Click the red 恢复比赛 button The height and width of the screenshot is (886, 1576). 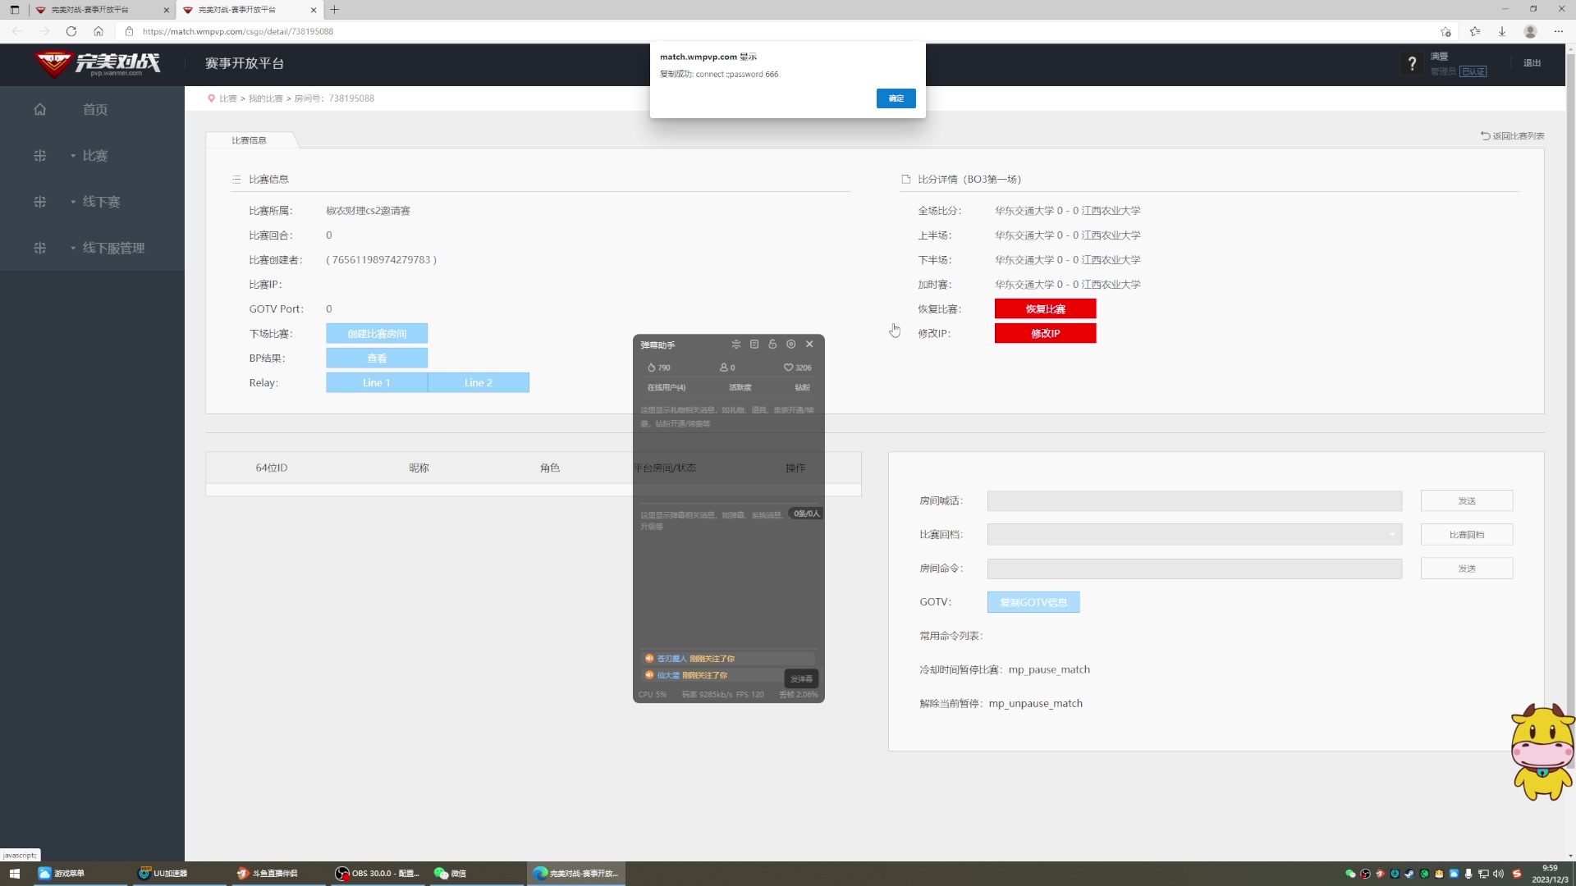(1045, 309)
